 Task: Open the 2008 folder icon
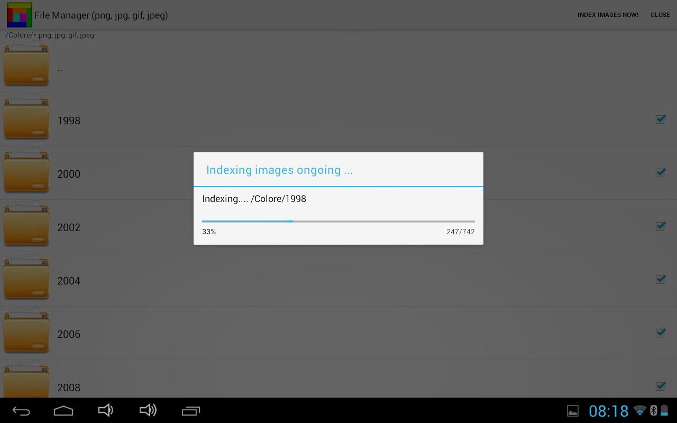(x=26, y=381)
